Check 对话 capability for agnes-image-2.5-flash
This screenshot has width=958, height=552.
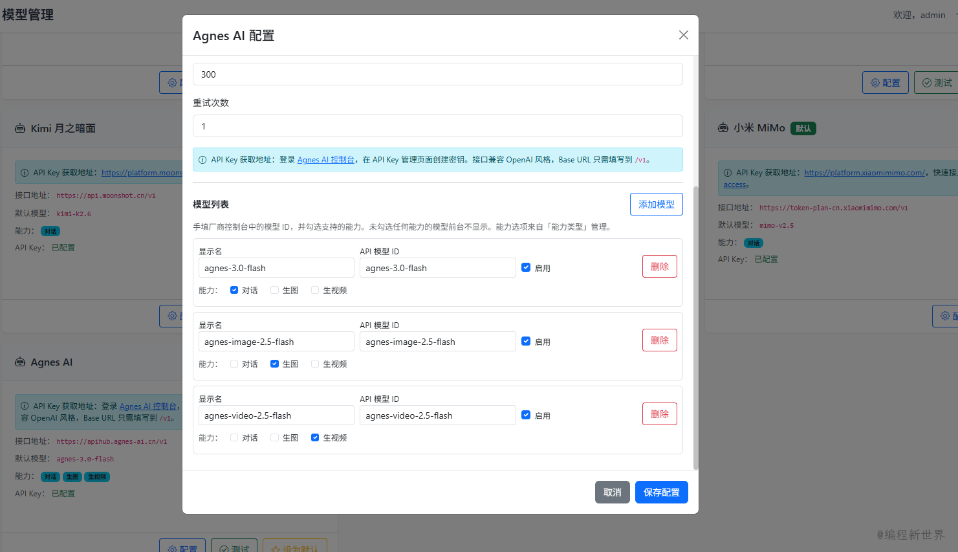point(234,364)
